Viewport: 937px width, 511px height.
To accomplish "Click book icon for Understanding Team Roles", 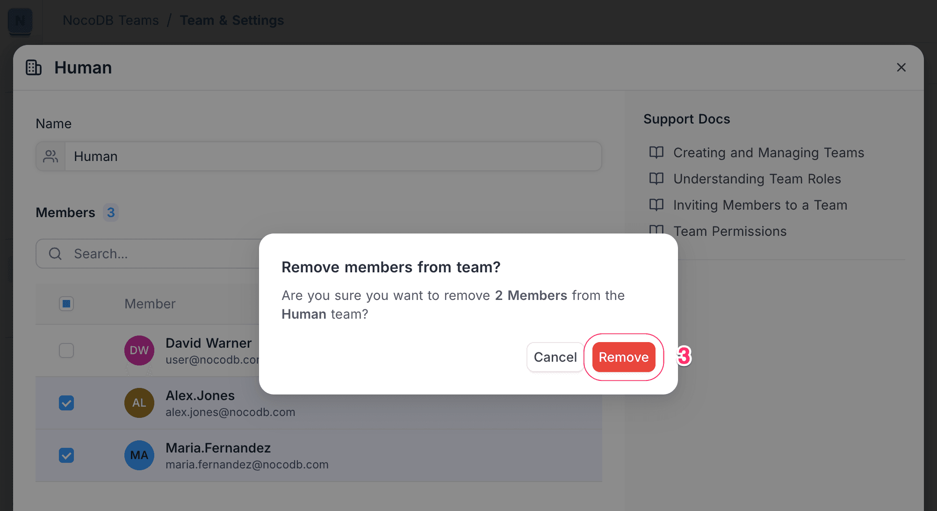I will point(656,179).
